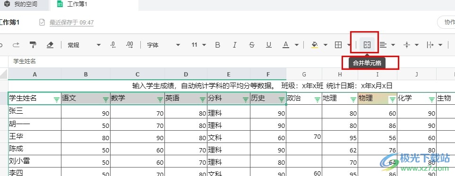455x176 pixels.
Task: Increase decimal places icon
Action: 130,45
